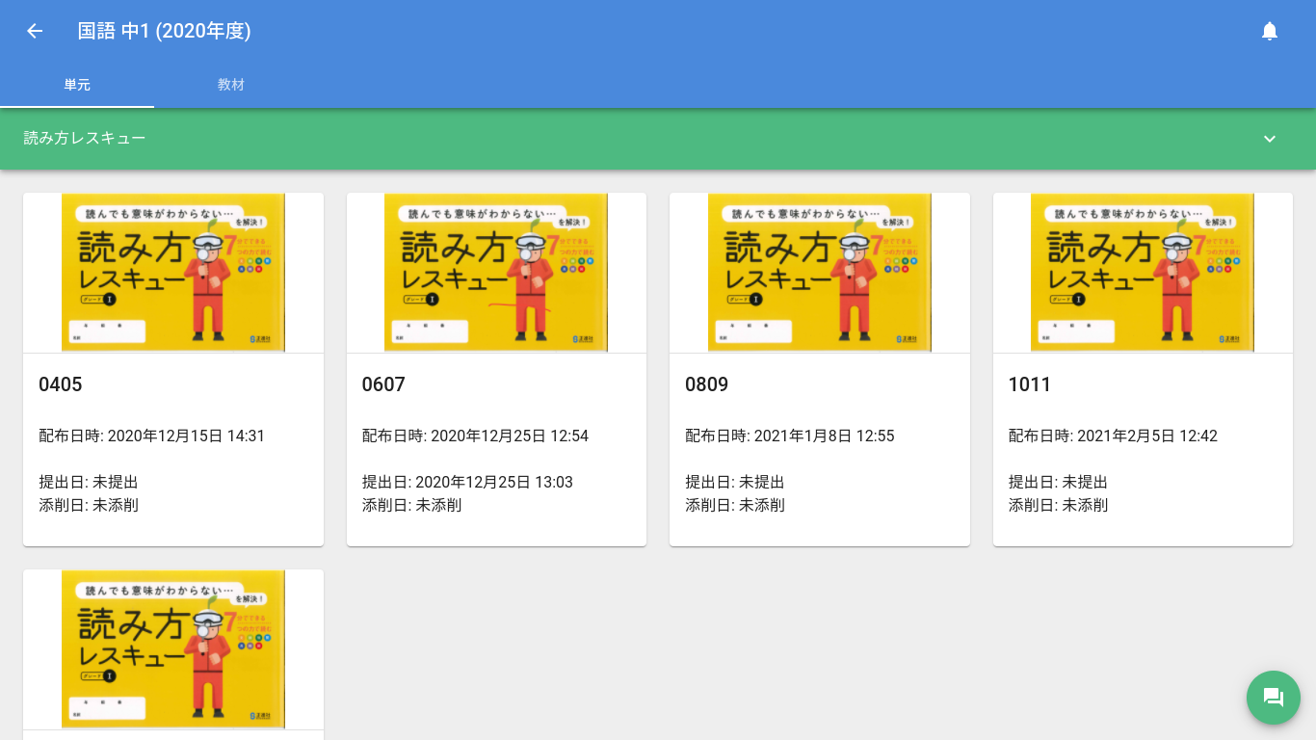Click 配布日時: 2020年12月15日 14:31 text
The width and height of the screenshot is (1316, 740).
click(152, 436)
